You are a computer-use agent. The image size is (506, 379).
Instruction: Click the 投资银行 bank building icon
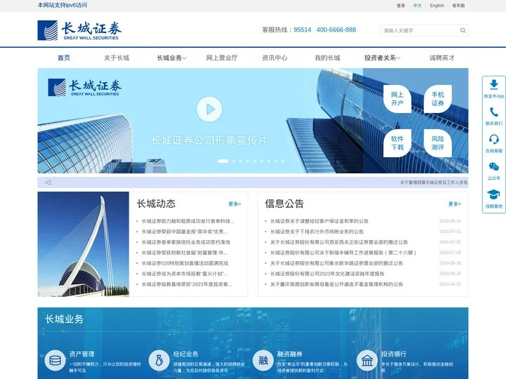(368, 360)
